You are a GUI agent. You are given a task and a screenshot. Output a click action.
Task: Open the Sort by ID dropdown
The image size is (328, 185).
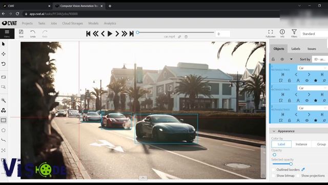coord(320,60)
